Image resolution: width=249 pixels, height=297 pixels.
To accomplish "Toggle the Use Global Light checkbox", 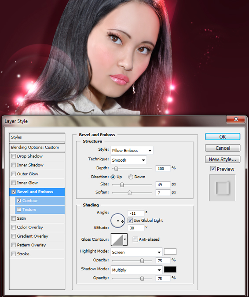I will pos(130,220).
